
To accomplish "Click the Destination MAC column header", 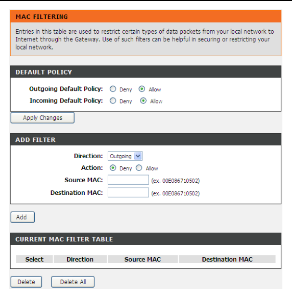I will click(x=227, y=259).
